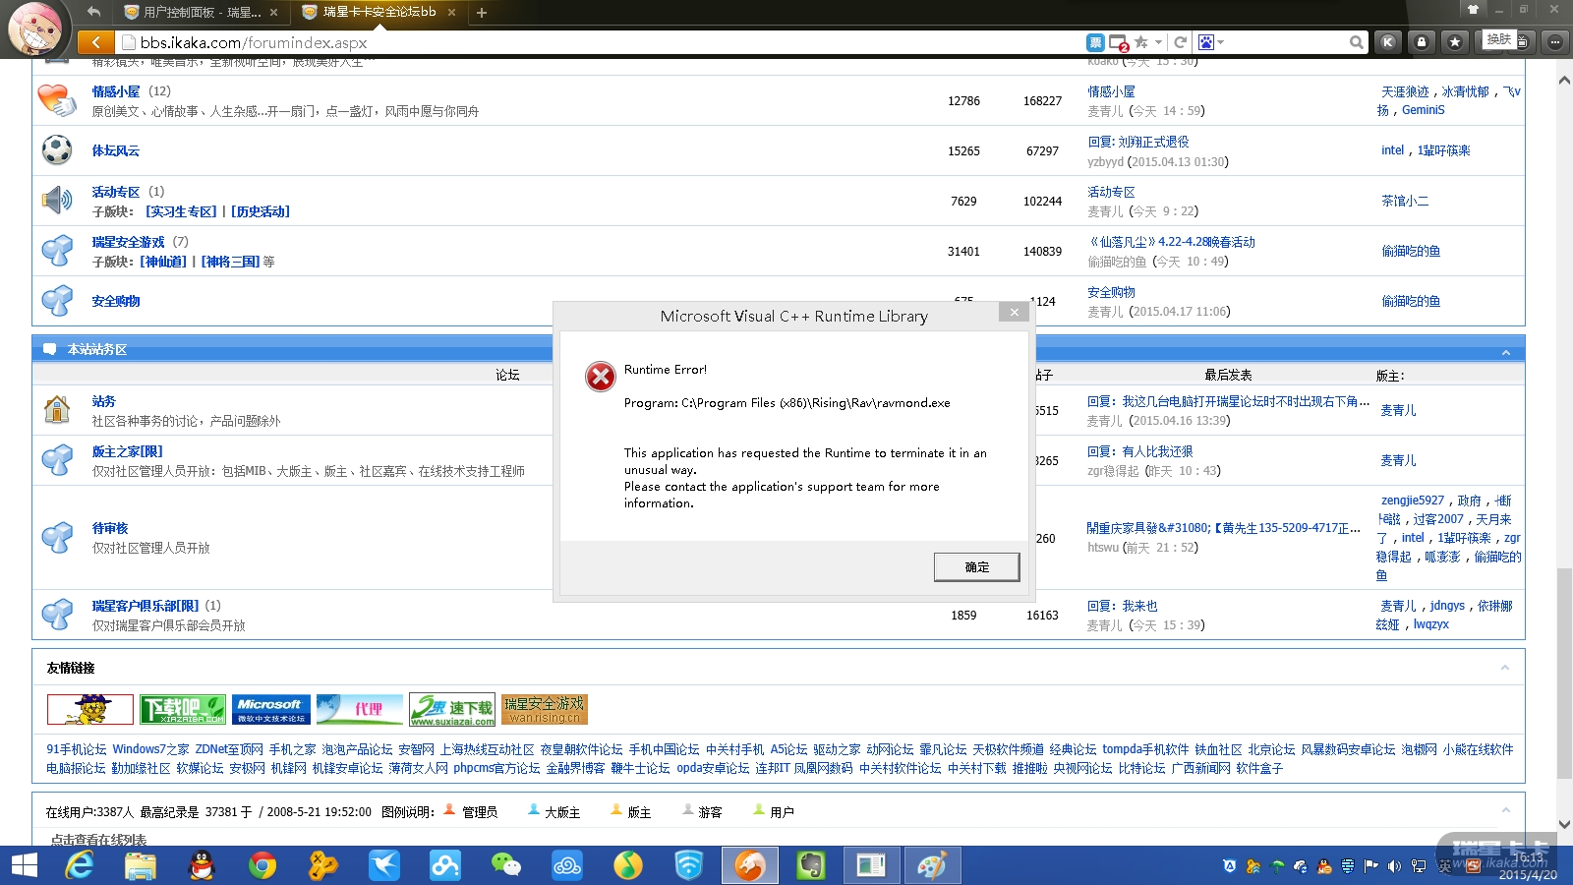Open the 实习生专区 sub-forum link
1573x885 pixels.
tap(181, 211)
